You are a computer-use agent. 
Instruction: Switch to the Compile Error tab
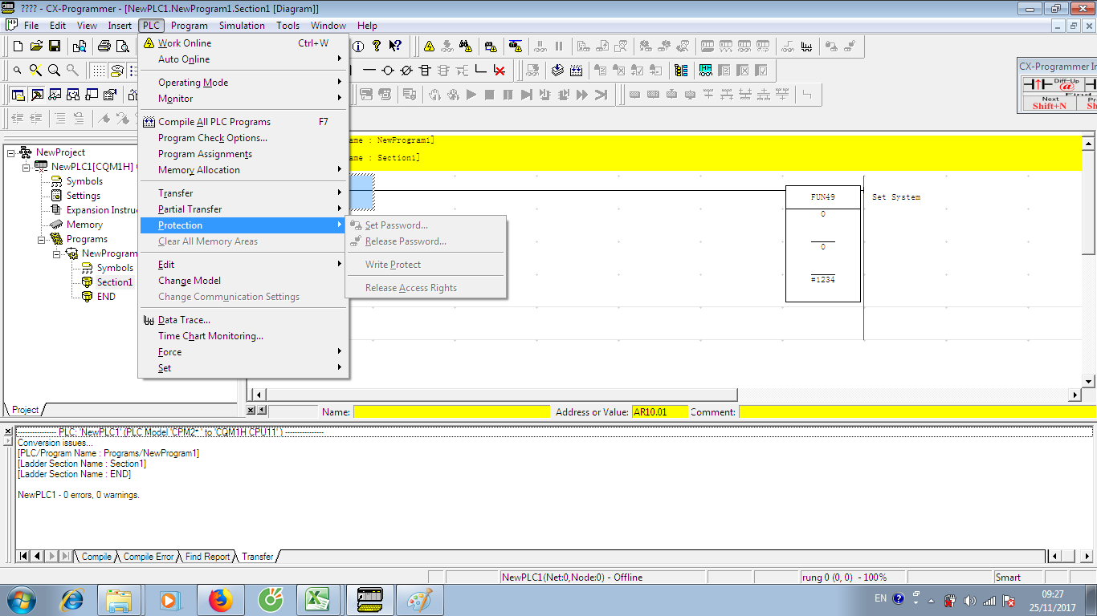[x=149, y=557]
